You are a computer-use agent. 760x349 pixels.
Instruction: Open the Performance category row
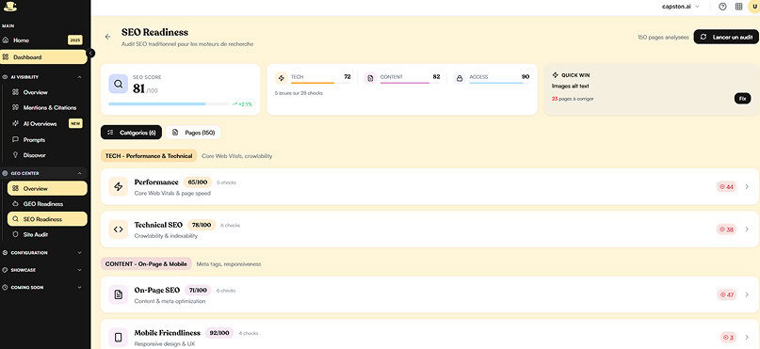click(x=429, y=187)
